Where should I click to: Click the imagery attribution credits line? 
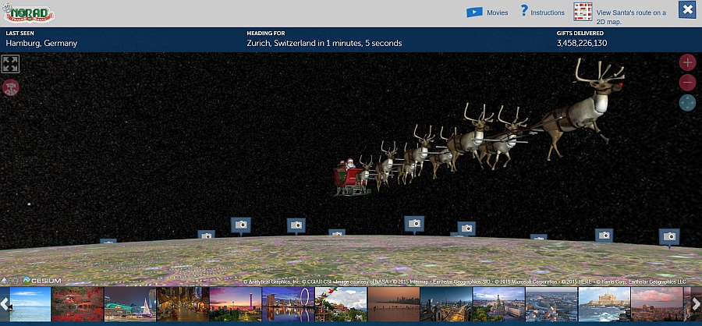[465, 282]
